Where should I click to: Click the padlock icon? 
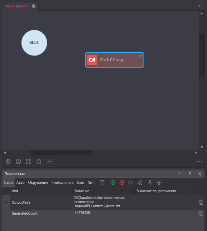point(39,161)
